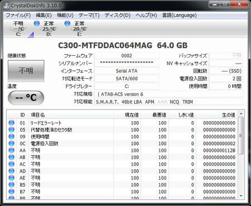Click status orb for attribute 05 row
Screen dimensions: 251x206
click(x=12, y=130)
